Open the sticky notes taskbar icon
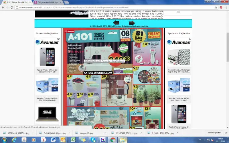The image size is (229, 143). pyautogui.click(x=83, y=140)
